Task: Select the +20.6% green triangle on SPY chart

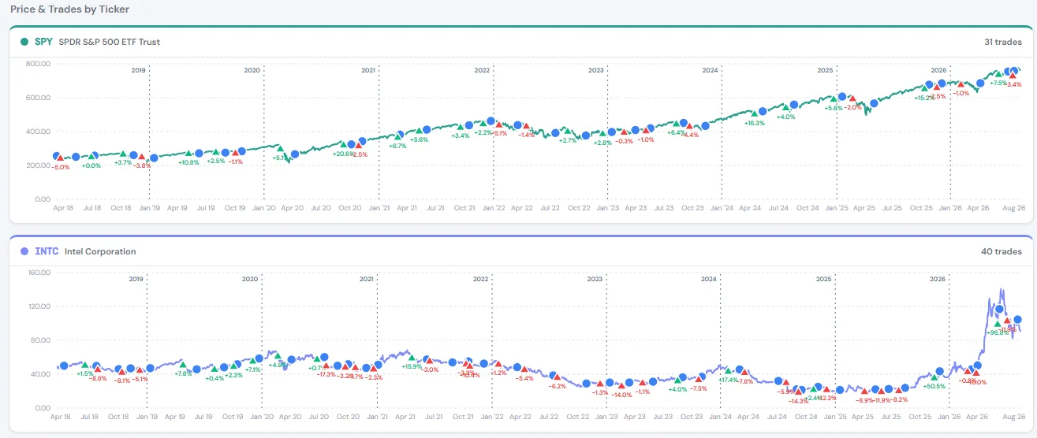Action: pyautogui.click(x=343, y=145)
